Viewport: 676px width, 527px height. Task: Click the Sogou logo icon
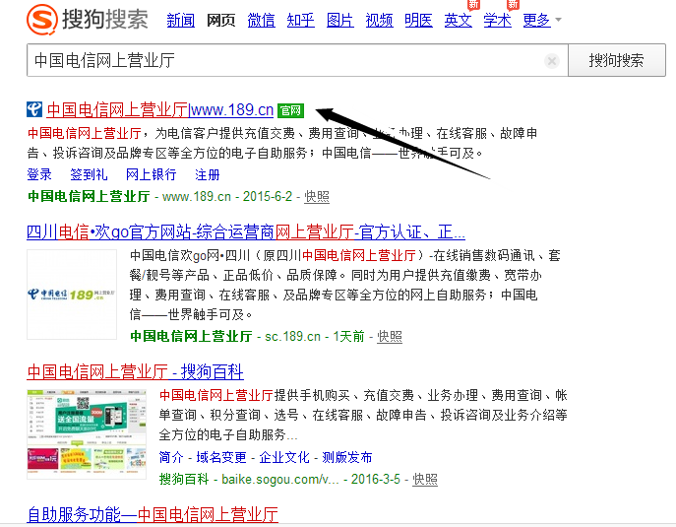[x=41, y=20]
